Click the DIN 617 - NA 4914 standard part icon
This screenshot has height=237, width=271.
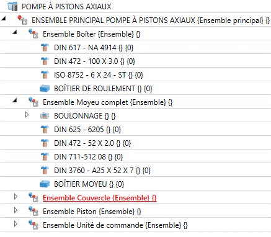tap(45, 48)
